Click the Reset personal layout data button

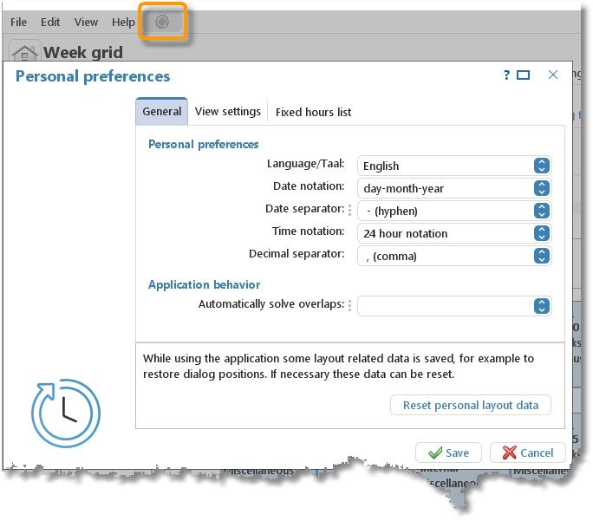(x=471, y=405)
